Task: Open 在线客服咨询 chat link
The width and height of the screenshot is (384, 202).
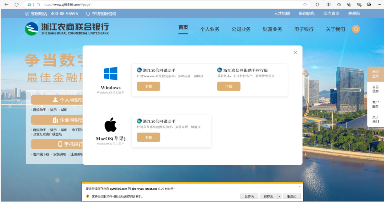Action: (x=104, y=14)
